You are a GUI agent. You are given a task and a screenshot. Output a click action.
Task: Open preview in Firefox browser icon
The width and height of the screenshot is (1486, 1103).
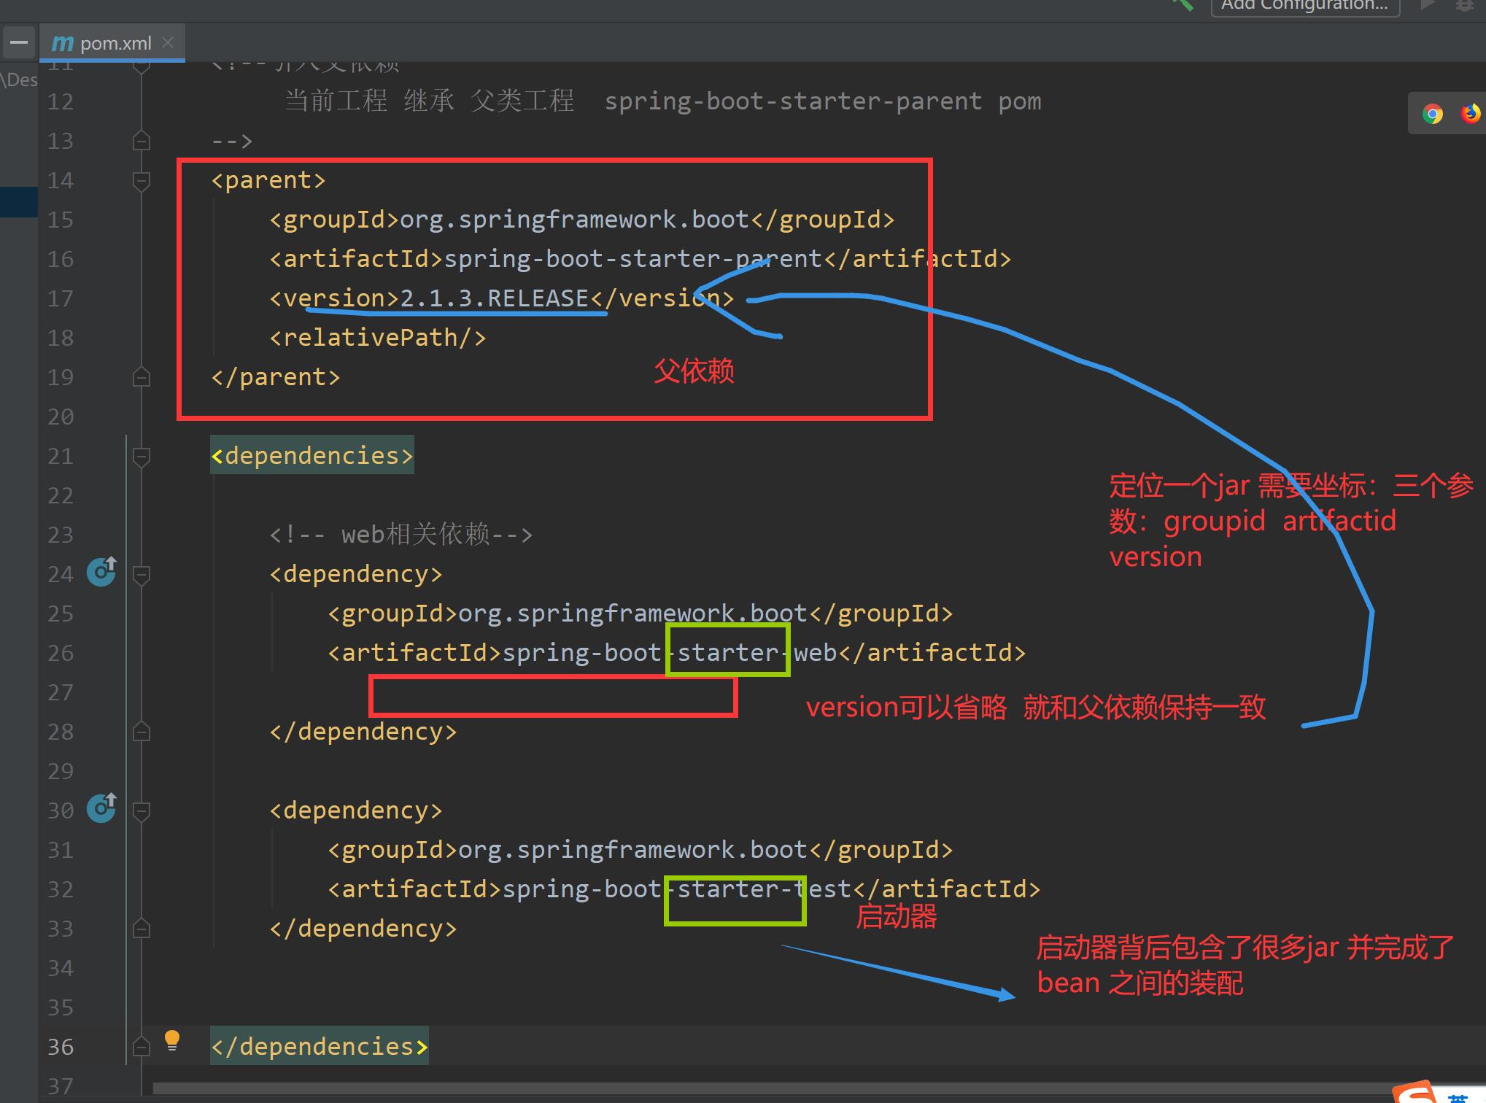(x=1471, y=114)
